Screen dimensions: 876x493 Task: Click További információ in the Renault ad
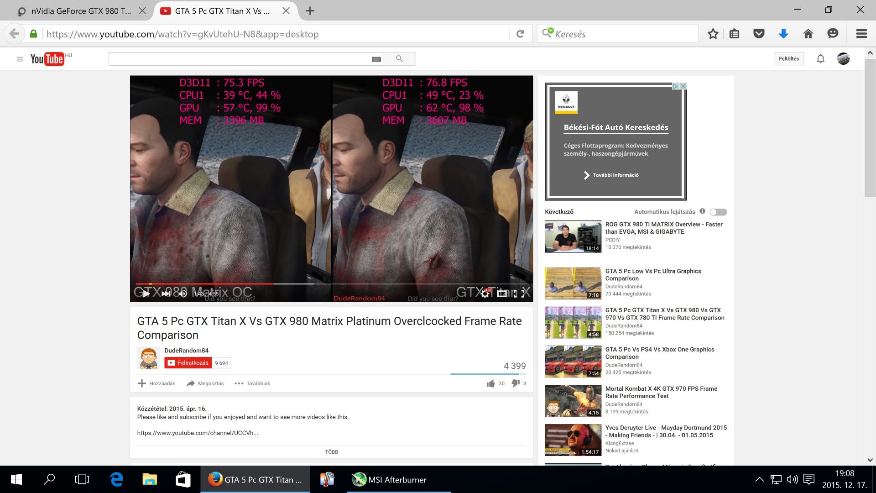[x=611, y=175]
